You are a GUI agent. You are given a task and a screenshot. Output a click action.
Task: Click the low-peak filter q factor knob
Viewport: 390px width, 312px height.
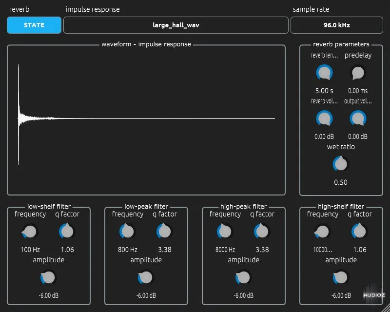tap(164, 232)
